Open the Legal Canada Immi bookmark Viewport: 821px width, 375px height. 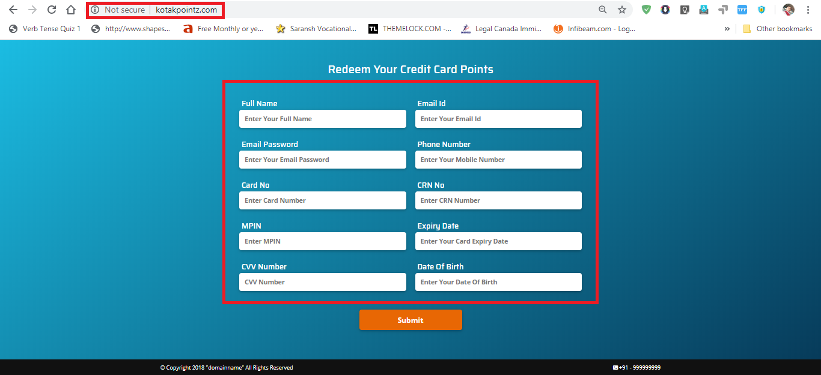[x=501, y=28]
